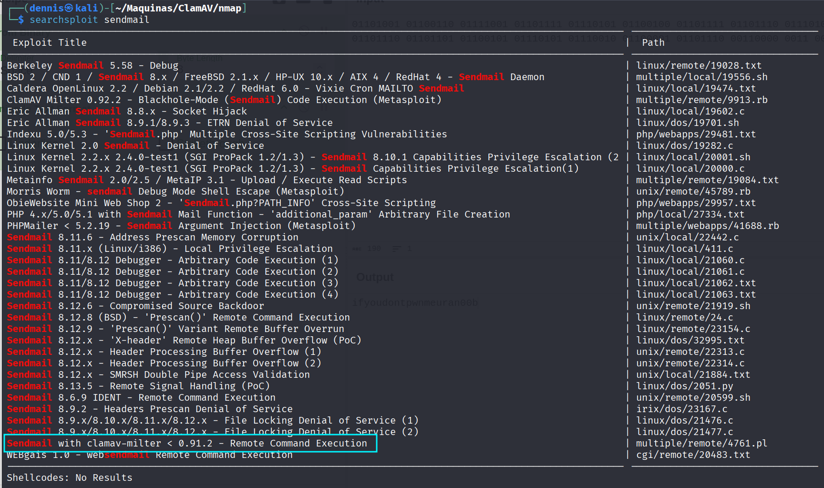The image size is (824, 488).
Task: Click the path linux/remote/19028.txt
Action: point(699,65)
